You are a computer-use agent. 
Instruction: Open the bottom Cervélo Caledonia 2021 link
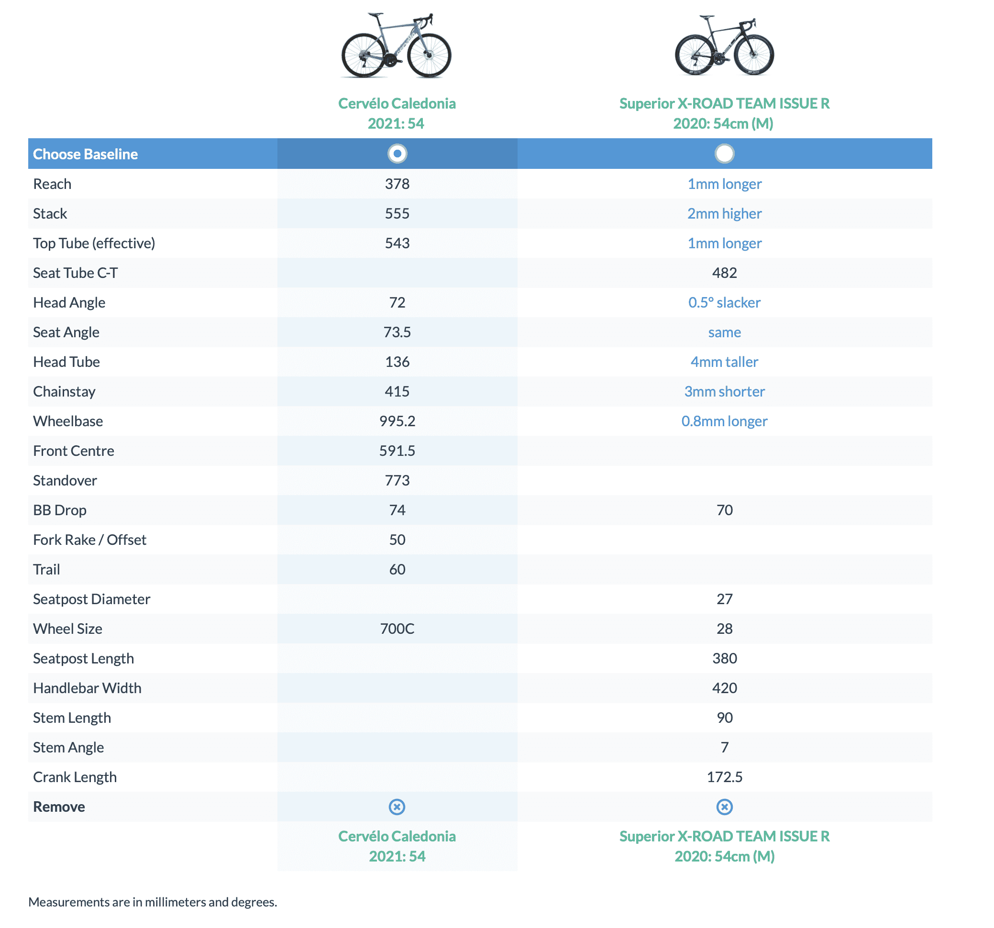coord(397,846)
